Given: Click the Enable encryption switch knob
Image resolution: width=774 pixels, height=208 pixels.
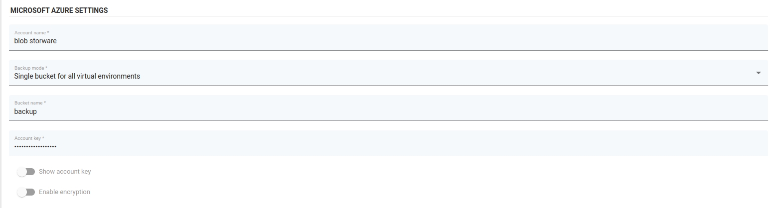Looking at the screenshot, I should 21,192.
